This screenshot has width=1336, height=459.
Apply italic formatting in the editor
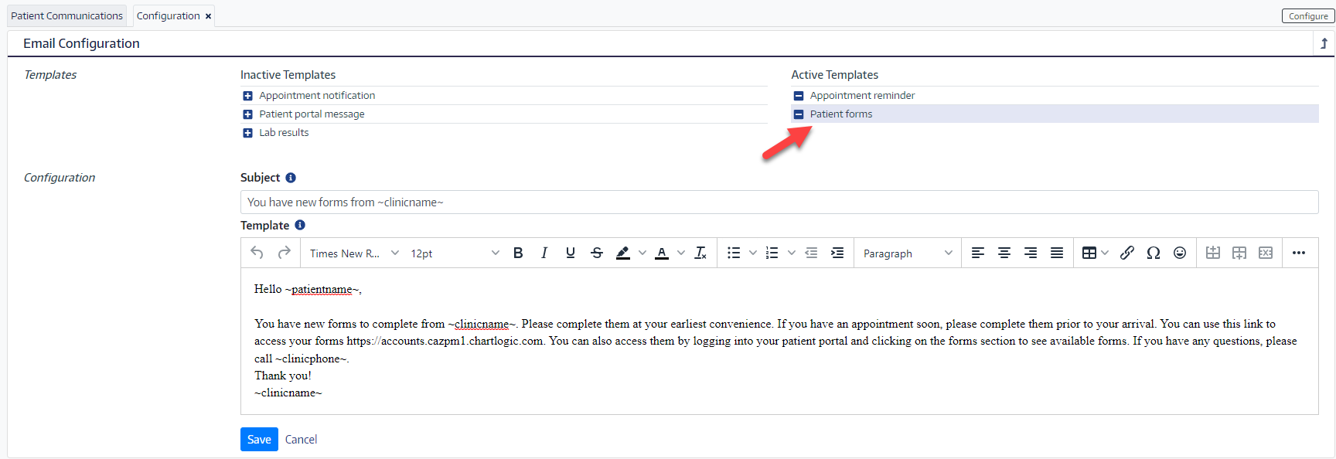tap(544, 253)
